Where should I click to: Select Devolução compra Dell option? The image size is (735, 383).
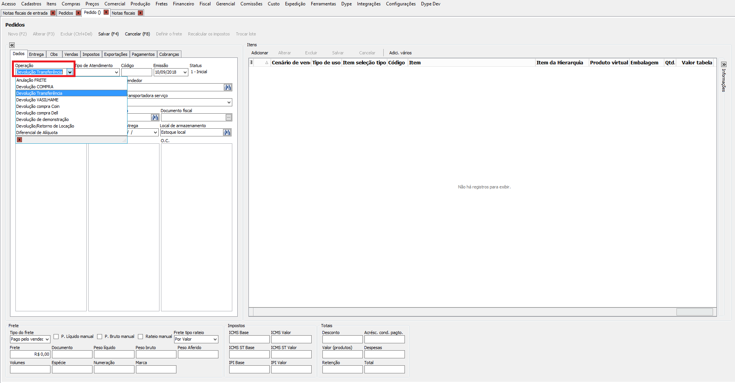pyautogui.click(x=71, y=113)
